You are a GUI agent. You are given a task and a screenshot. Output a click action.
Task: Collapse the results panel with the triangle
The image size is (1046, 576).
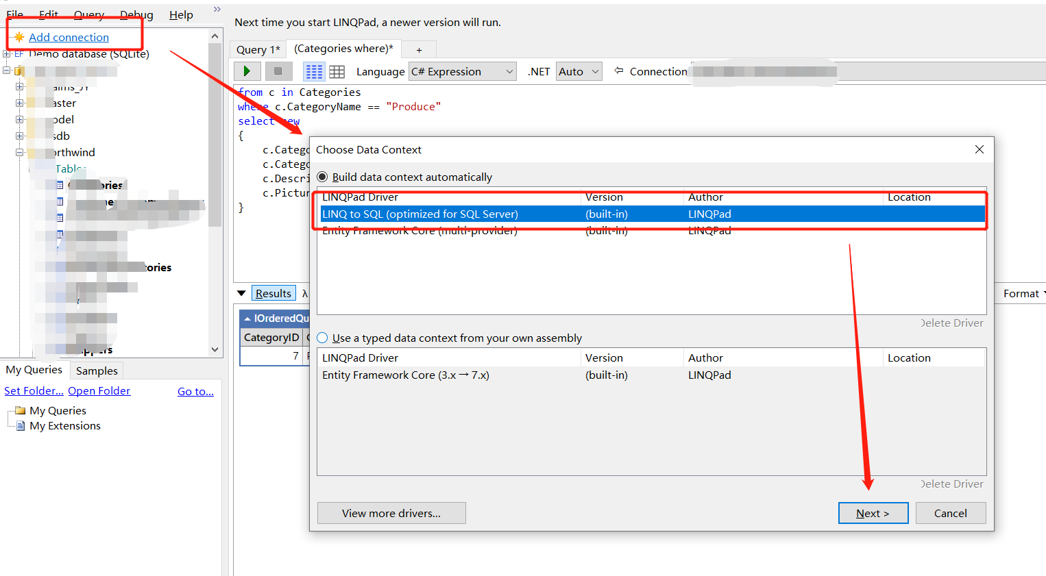tap(241, 293)
